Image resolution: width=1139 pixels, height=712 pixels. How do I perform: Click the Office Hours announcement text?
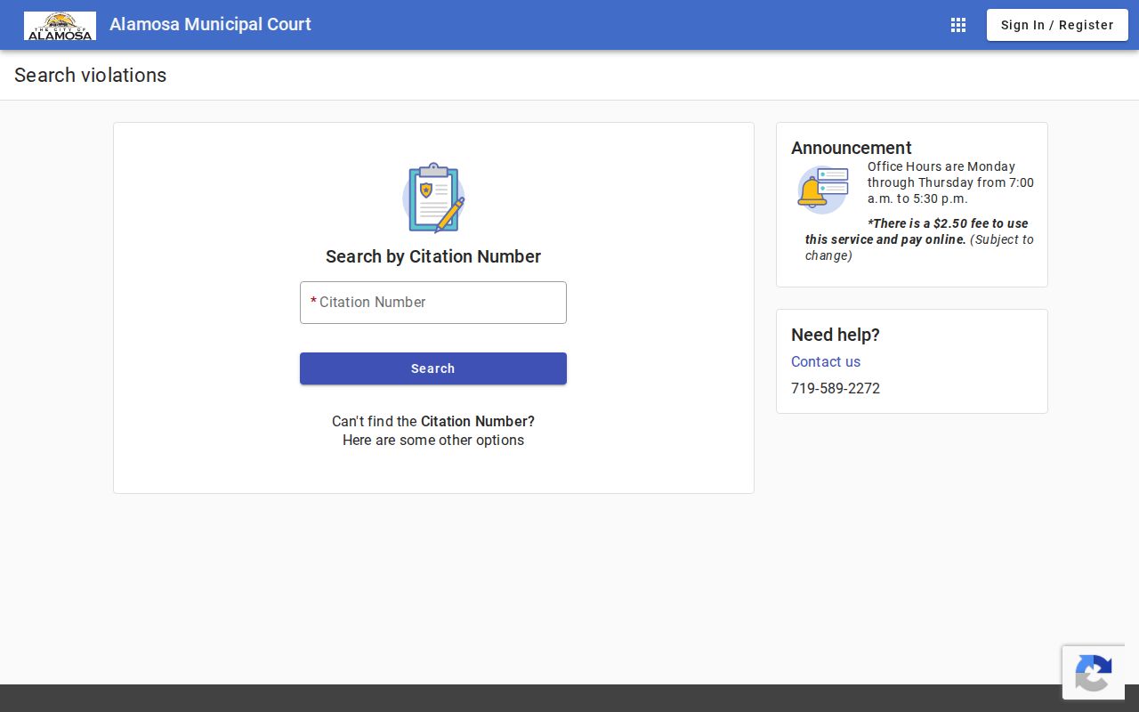point(950,182)
